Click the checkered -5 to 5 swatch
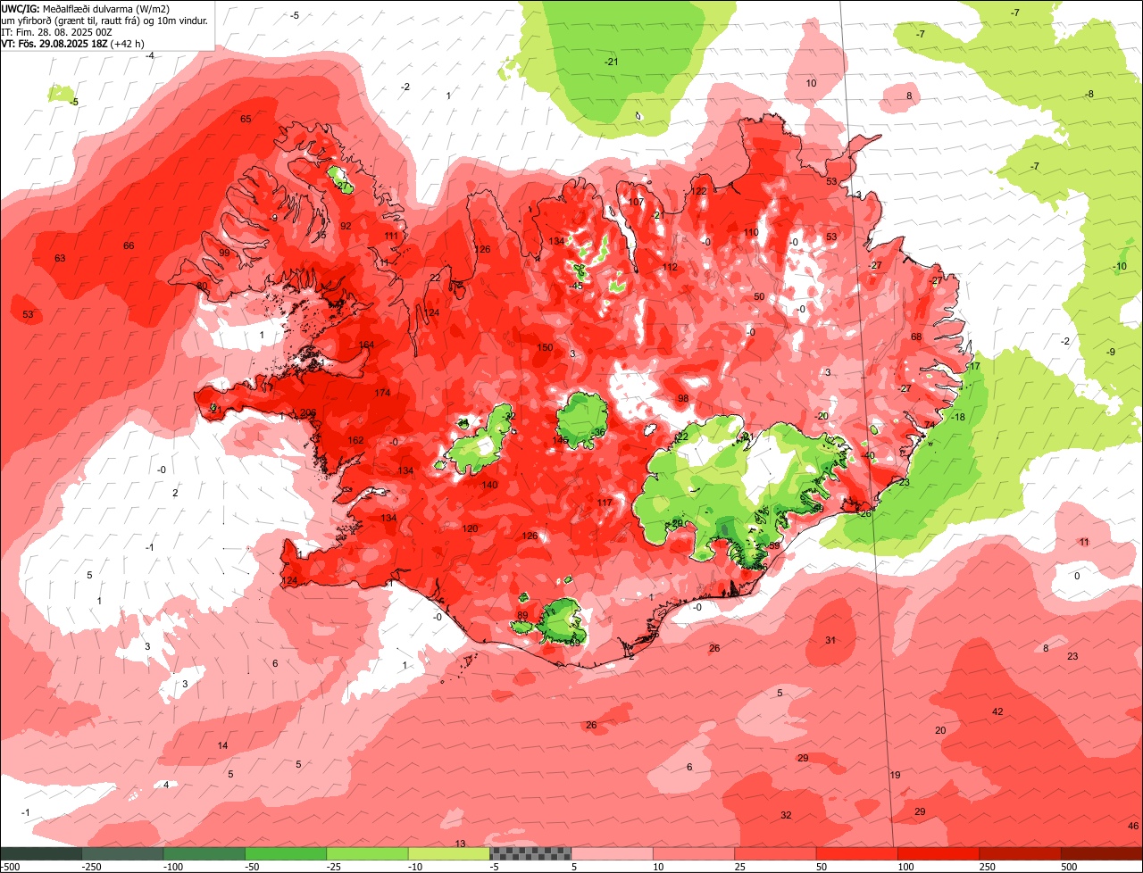The height and width of the screenshot is (873, 1143). tap(530, 853)
